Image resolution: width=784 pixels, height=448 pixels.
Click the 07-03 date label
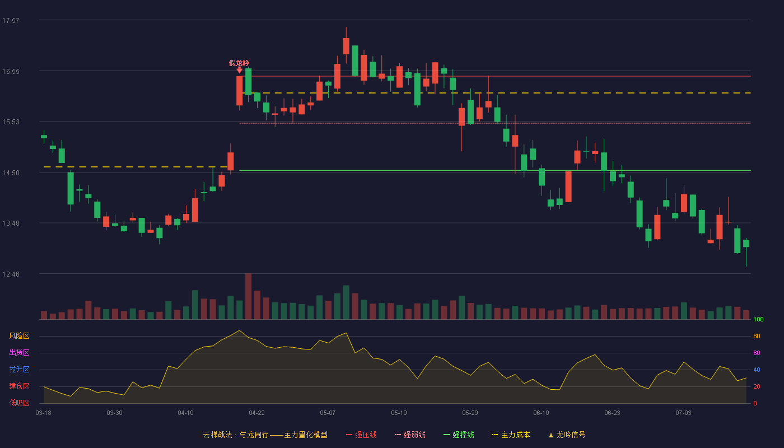[683, 413]
